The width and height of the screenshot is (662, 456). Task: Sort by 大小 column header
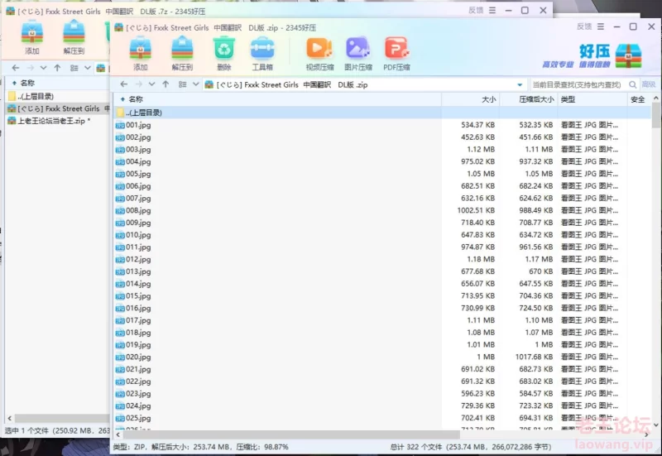point(489,99)
